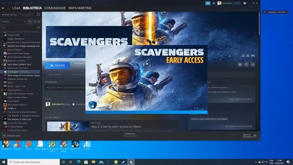
Task: Toggle Big Picture mode icon
Action: click(244, 3)
